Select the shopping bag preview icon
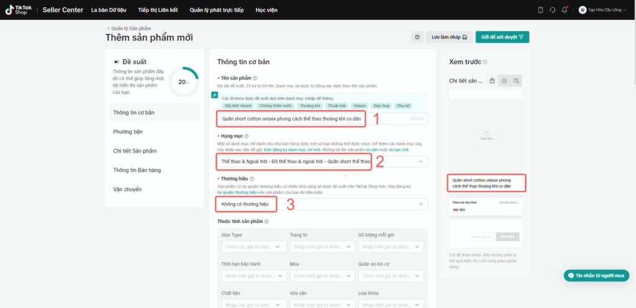Image resolution: width=636 pixels, height=308 pixels. [492, 81]
